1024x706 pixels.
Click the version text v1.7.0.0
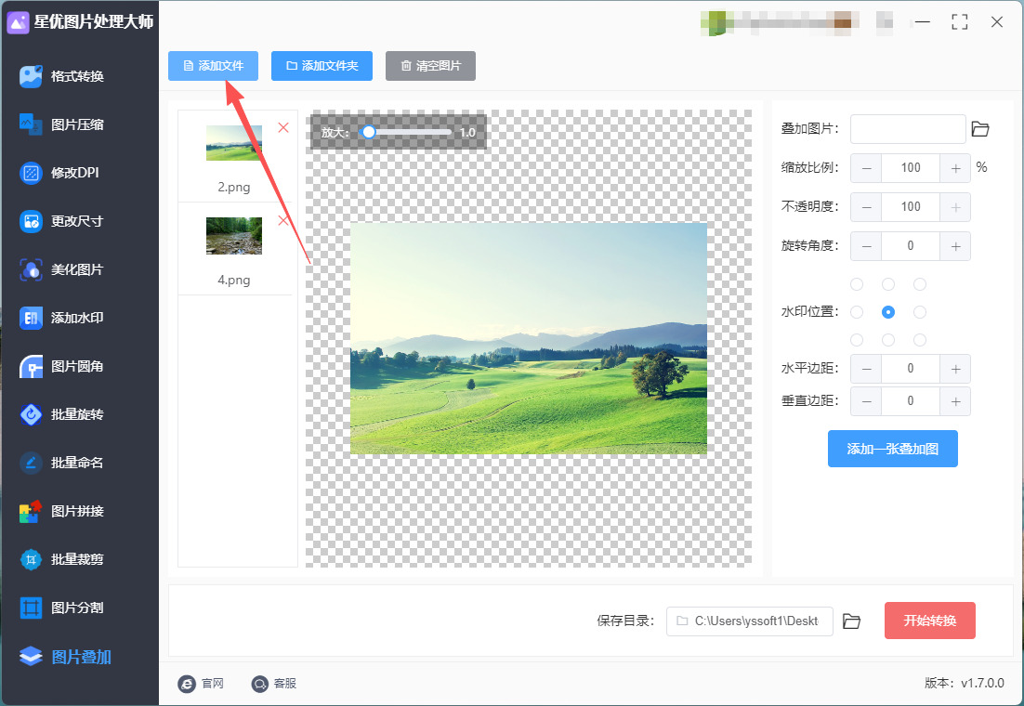click(982, 683)
